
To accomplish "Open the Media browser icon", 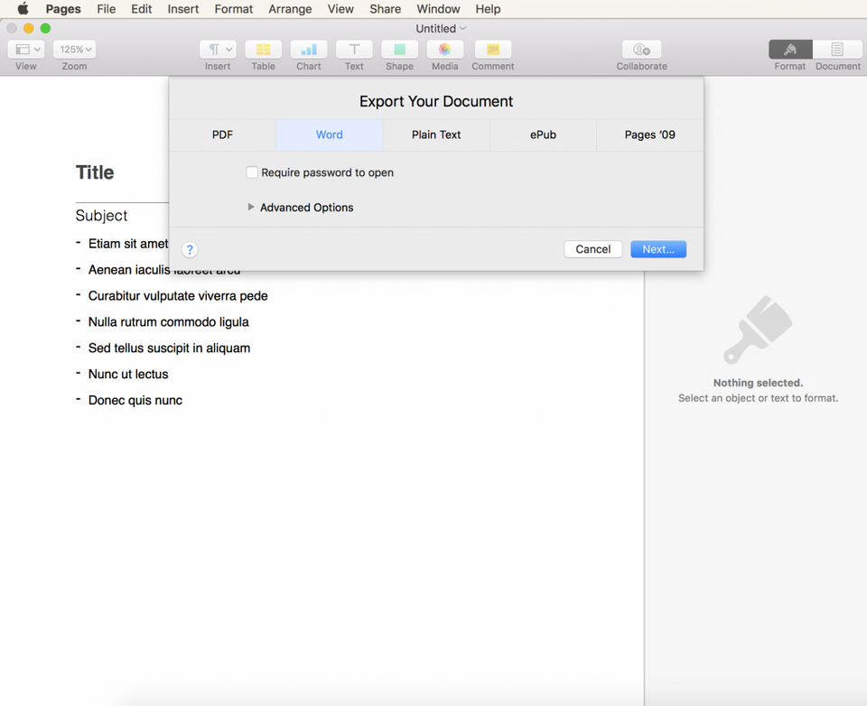I will coord(444,50).
